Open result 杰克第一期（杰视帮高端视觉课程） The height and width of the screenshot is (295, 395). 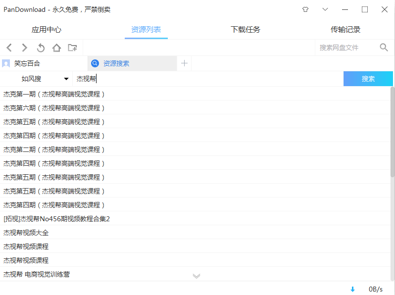click(195, 94)
